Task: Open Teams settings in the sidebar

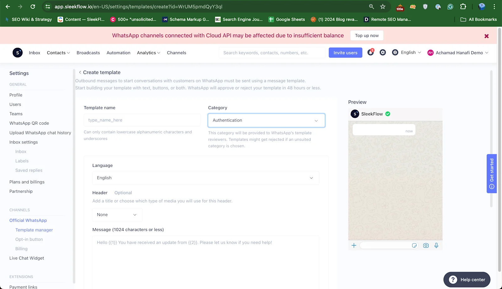Action: [16, 114]
